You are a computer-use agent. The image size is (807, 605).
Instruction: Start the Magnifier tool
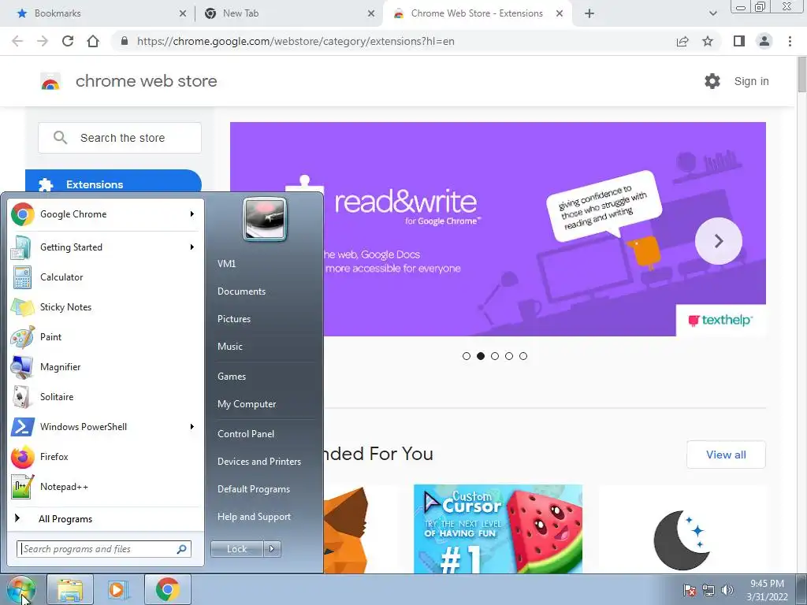pyautogui.click(x=106, y=367)
